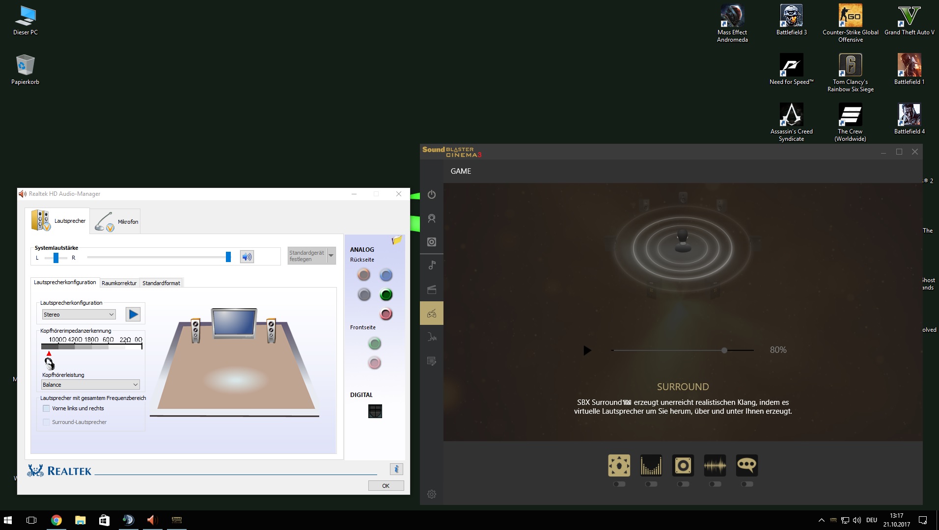Toggle the Bass switch under speaker icon
The width and height of the screenshot is (939, 530).
pos(683,484)
